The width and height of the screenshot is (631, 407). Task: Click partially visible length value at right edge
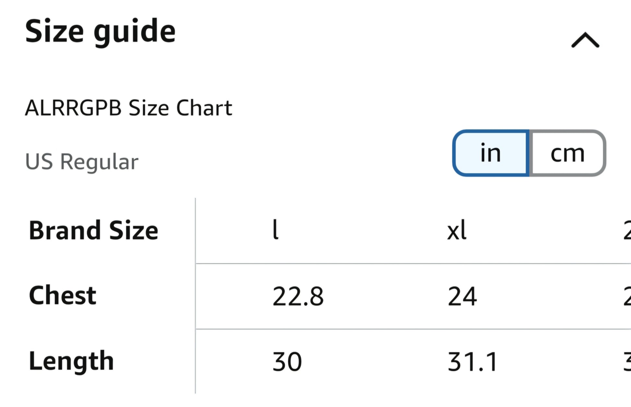[627, 362]
